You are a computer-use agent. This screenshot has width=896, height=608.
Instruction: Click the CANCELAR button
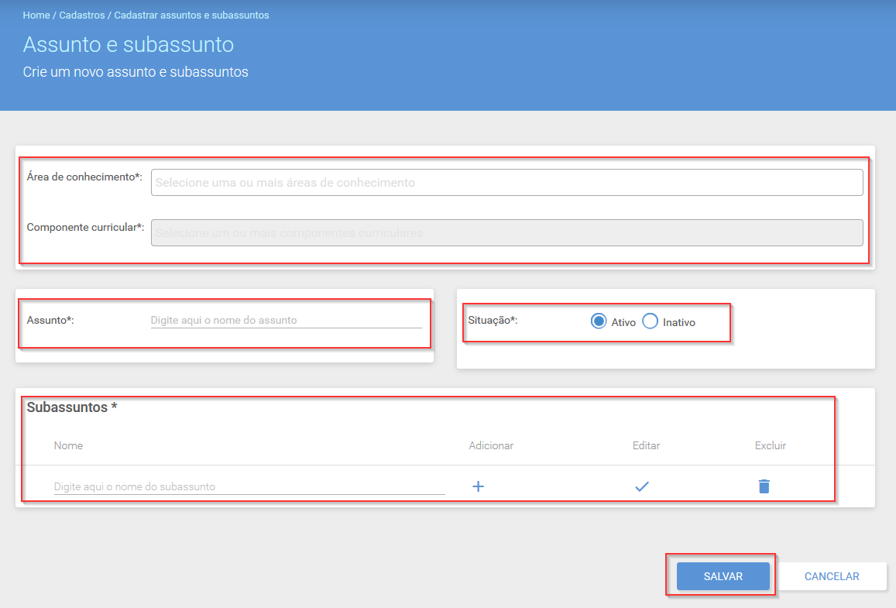832,576
